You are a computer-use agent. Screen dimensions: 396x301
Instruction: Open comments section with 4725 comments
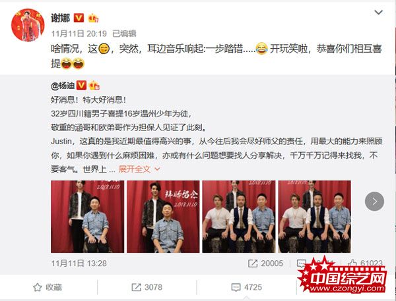coord(246,287)
